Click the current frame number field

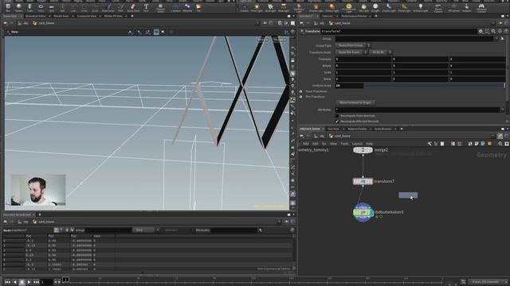pos(46,282)
